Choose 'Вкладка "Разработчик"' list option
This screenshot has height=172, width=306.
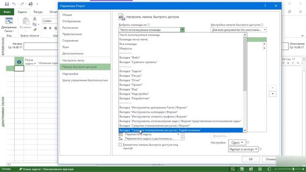[181, 98]
